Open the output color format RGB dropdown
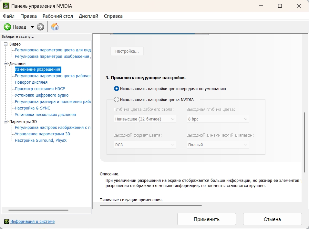The image size is (309, 229). pos(145,145)
